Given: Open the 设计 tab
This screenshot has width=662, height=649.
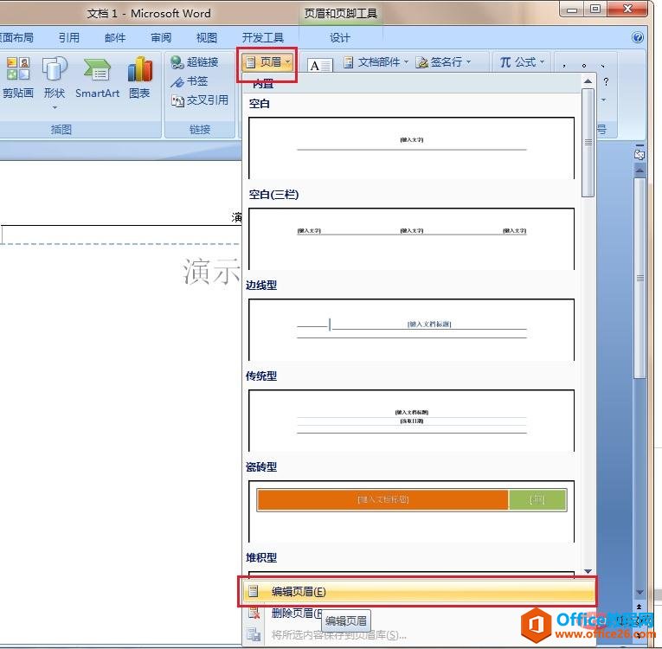Looking at the screenshot, I should 340,37.
